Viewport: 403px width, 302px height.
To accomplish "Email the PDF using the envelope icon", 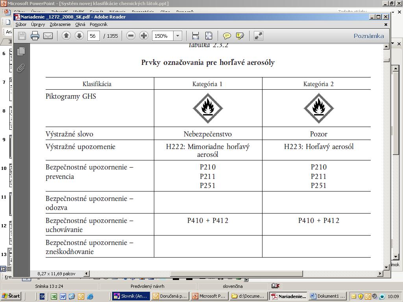I will (x=48, y=36).
